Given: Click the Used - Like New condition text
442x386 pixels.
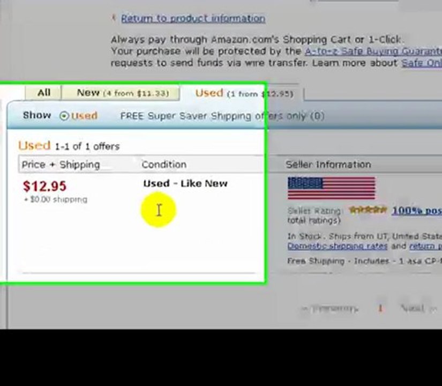Looking at the screenshot, I should tap(185, 184).
